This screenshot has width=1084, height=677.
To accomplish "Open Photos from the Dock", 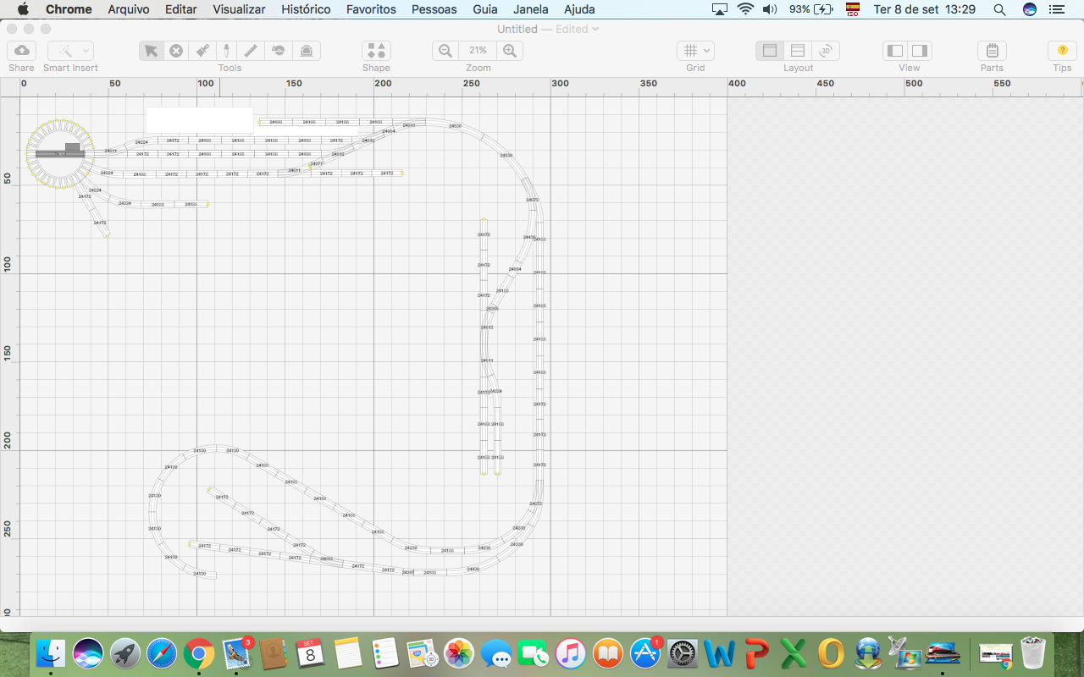I will [x=459, y=653].
